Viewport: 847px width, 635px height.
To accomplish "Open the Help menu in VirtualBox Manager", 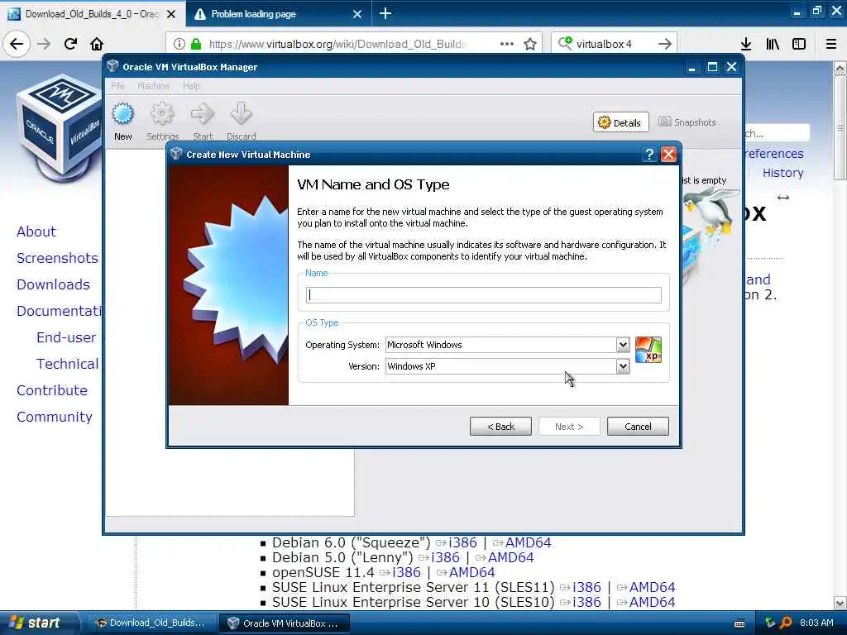I will click(x=191, y=86).
